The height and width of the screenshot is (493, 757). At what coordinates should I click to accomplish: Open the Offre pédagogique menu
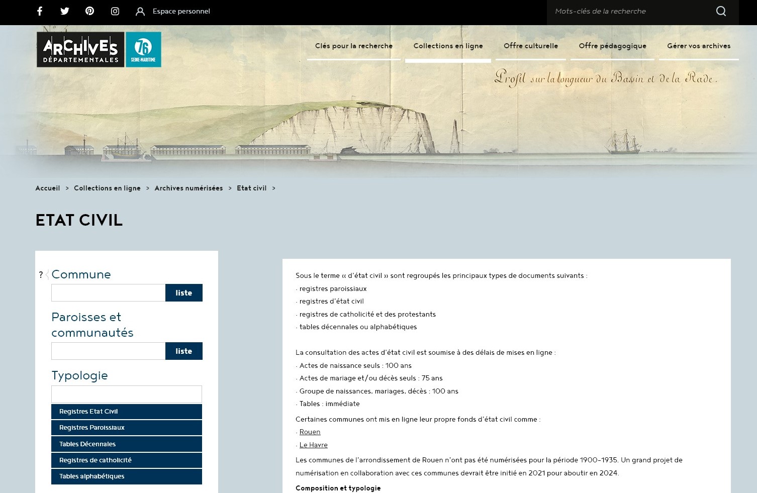613,46
